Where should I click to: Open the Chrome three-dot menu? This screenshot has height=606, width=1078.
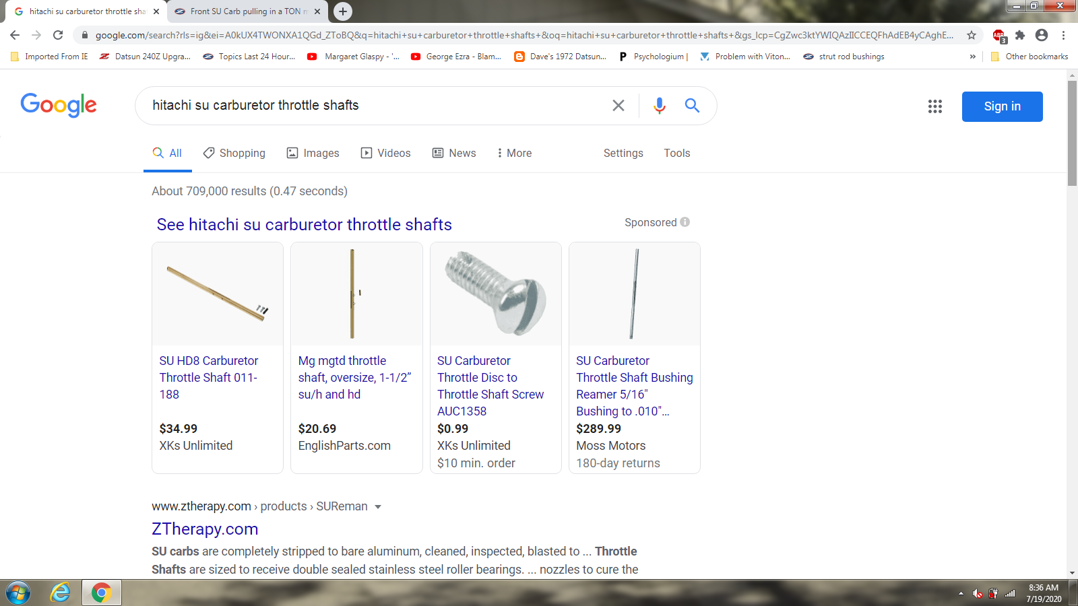[1063, 35]
